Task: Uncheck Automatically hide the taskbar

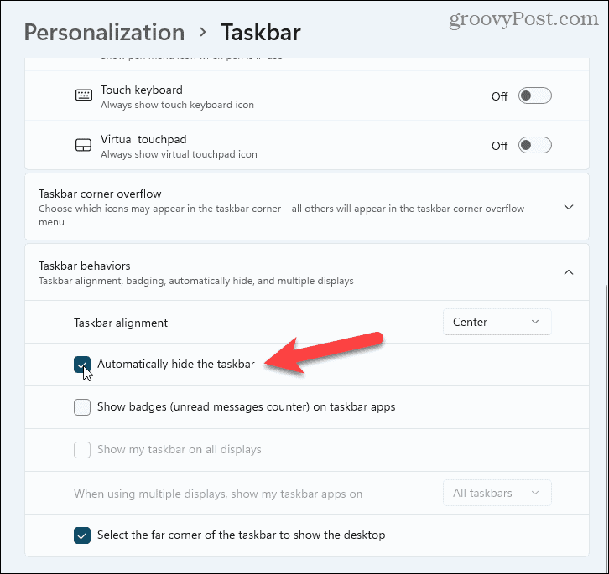Action: 82,365
